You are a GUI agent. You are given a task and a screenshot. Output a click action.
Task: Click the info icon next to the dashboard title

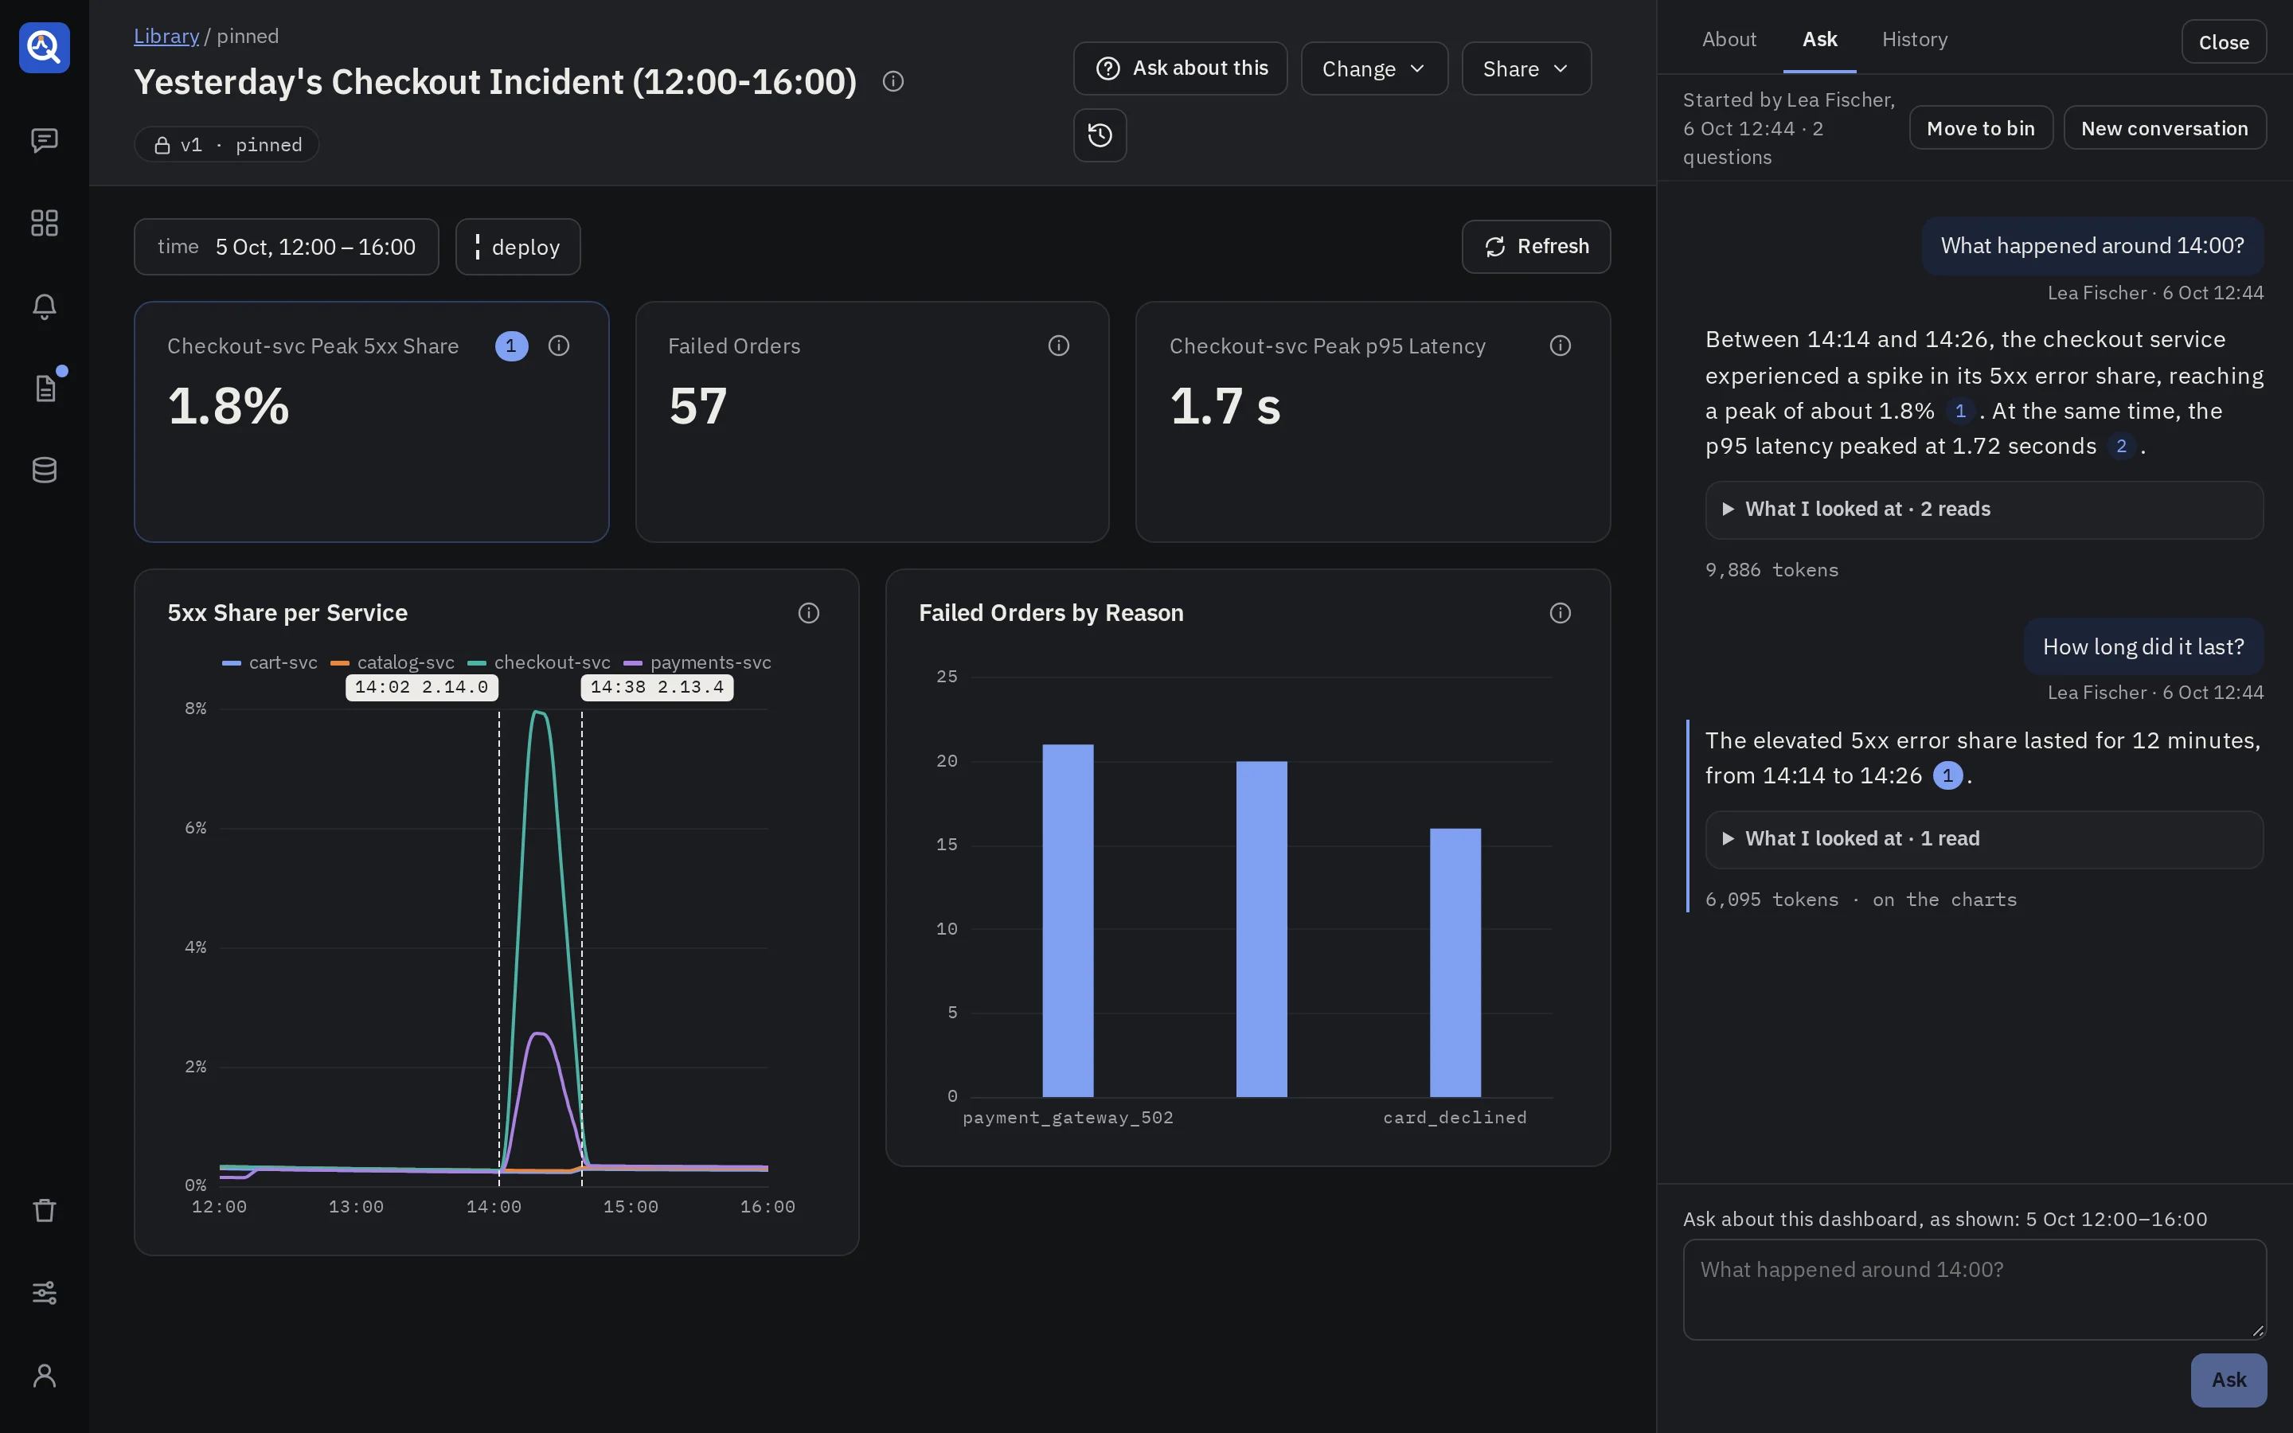893,81
